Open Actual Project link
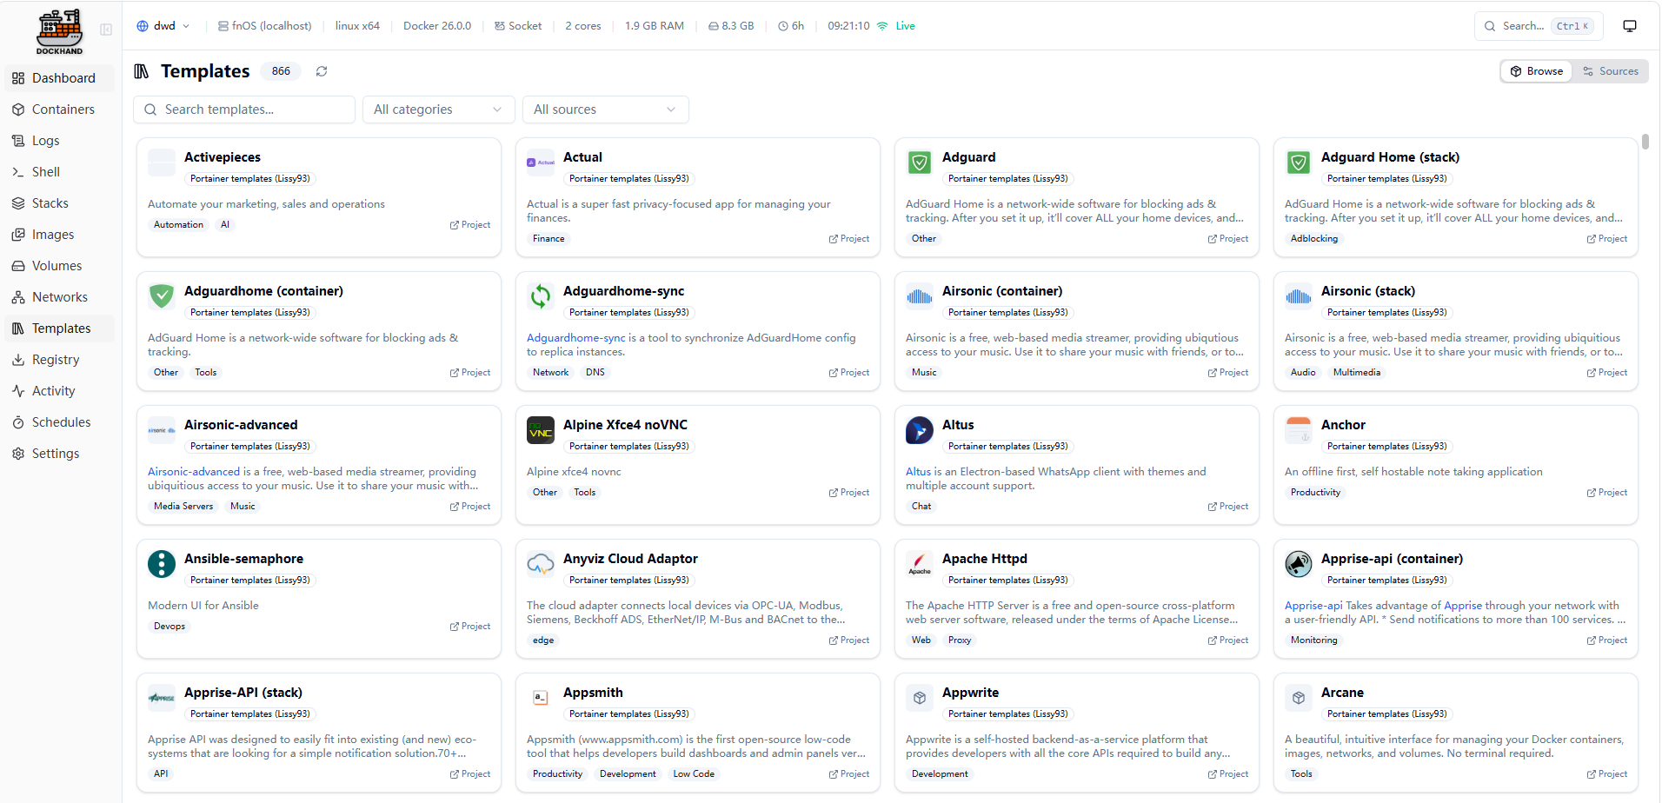 click(849, 239)
